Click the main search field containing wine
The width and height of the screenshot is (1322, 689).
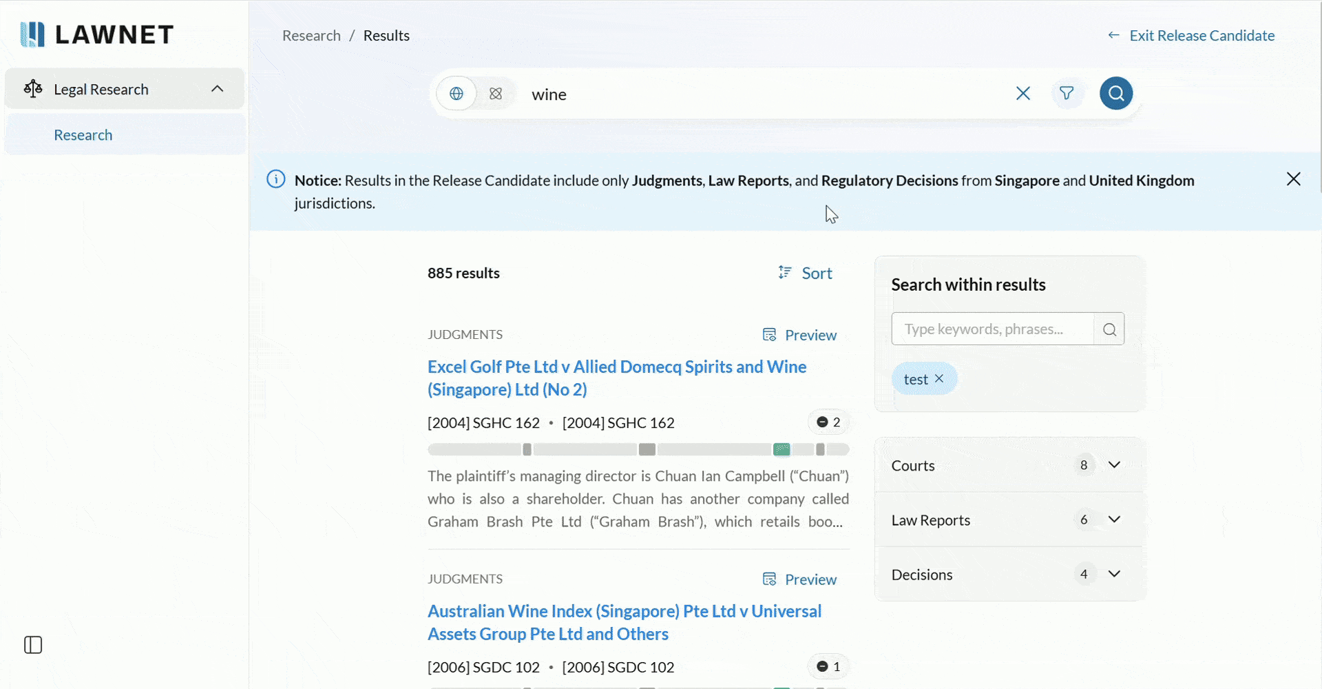pos(764,94)
